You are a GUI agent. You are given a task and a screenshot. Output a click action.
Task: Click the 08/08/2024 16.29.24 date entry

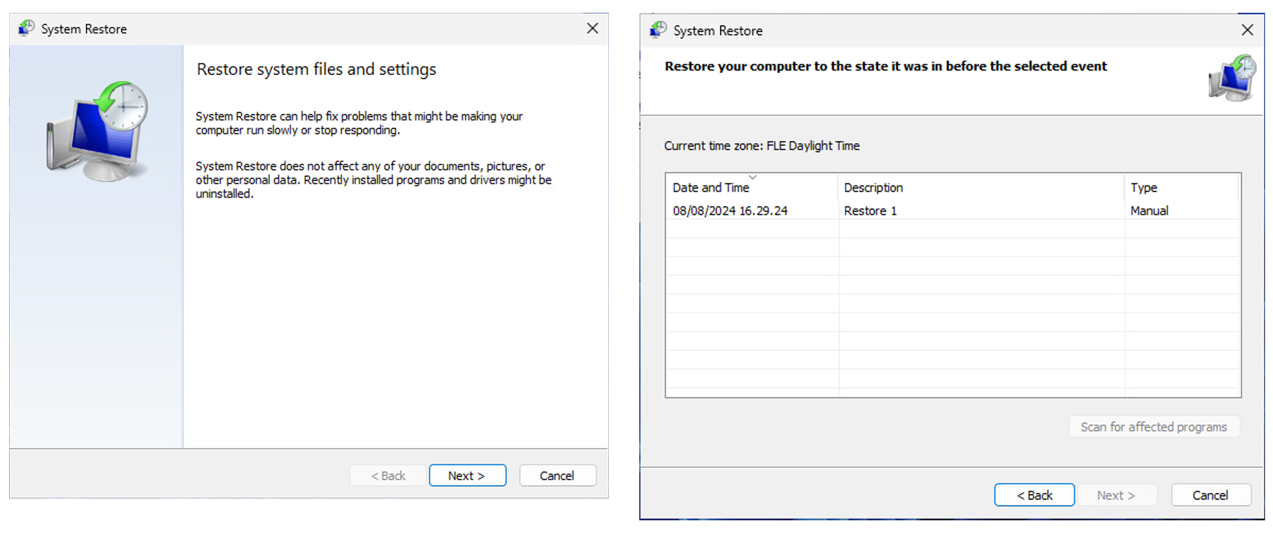tap(729, 211)
